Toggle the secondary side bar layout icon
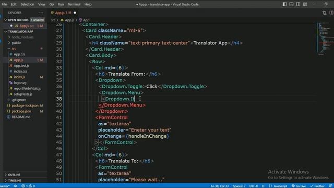334x188 pixels. click(x=298, y=4)
